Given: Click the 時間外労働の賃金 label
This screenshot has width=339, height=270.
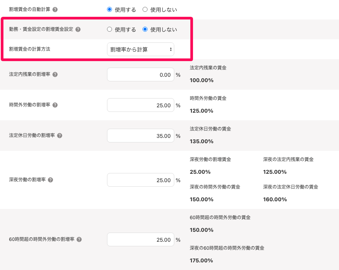Looking at the screenshot, I should point(208,98).
